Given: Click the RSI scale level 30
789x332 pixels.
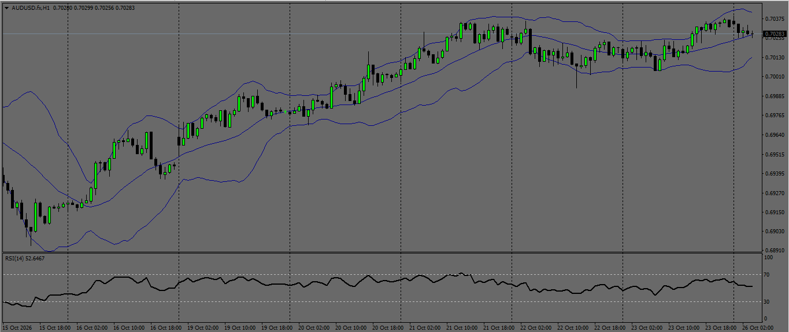Looking at the screenshot, I should tap(767, 301).
